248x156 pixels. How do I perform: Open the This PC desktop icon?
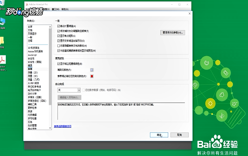(3, 22)
